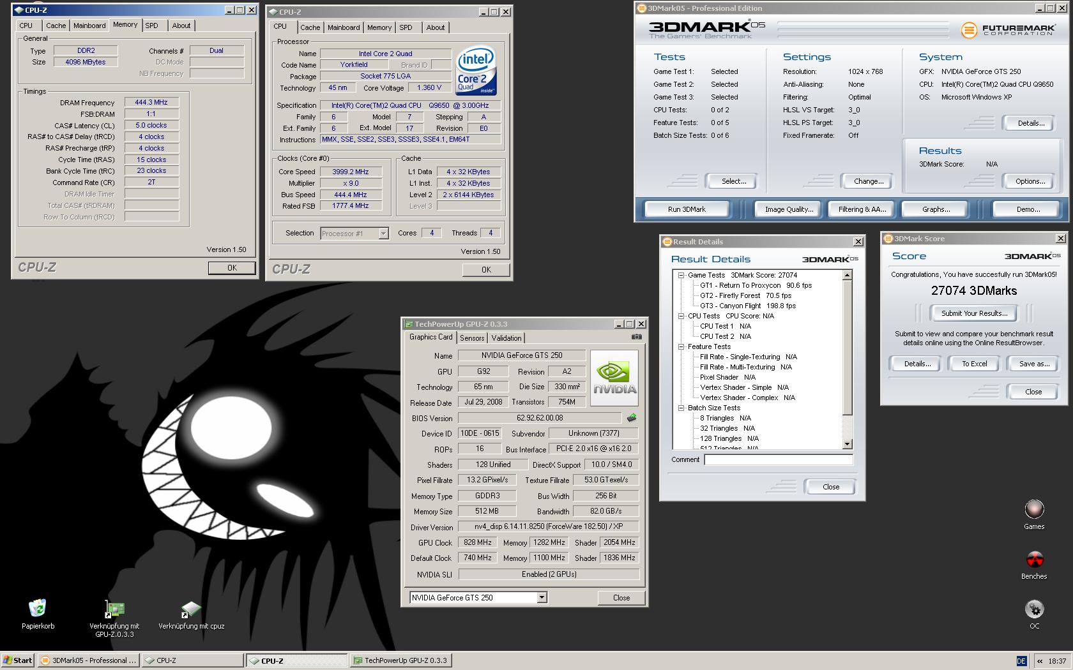This screenshot has height=670, width=1073.
Task: Click the DRAM Frequency 444.3 MHz value
Action: click(151, 102)
